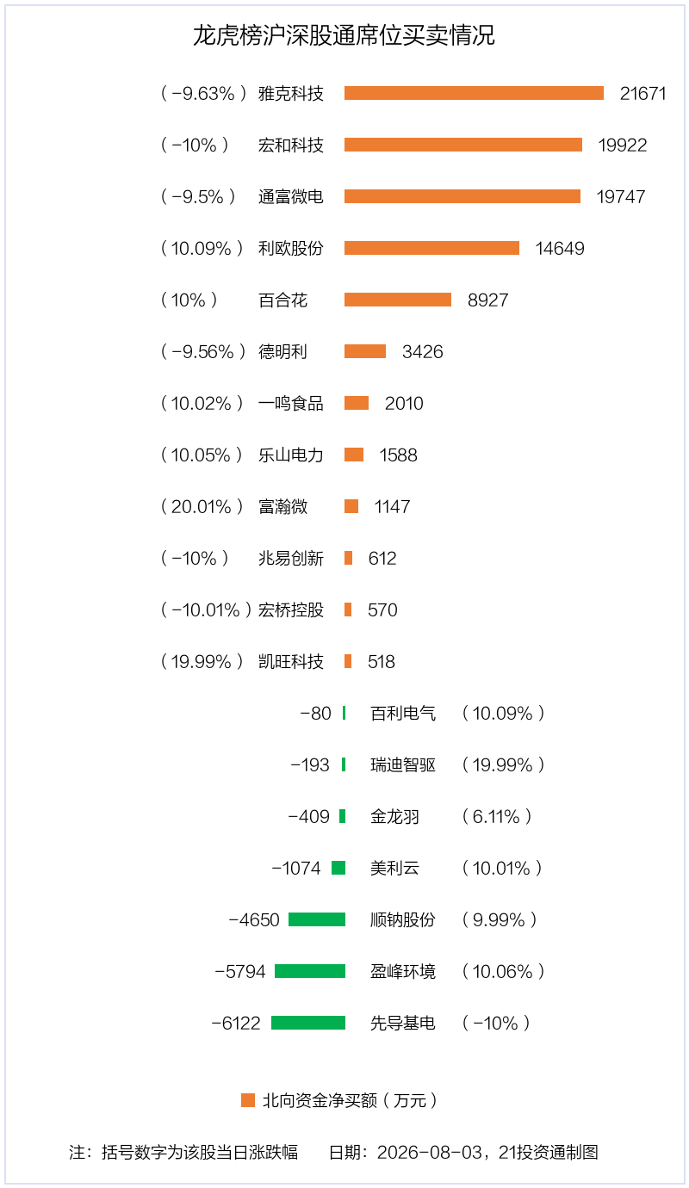Click the 宏和科技 bar valued 19922
The height and width of the screenshot is (1188, 689).
(x=463, y=145)
